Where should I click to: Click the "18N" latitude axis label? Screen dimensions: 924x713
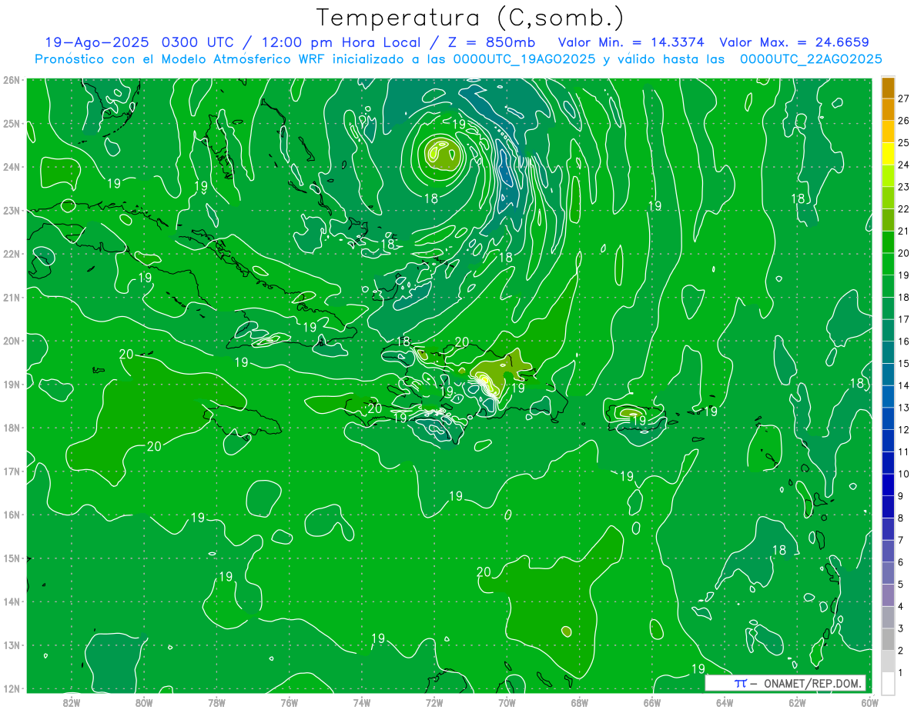point(12,428)
